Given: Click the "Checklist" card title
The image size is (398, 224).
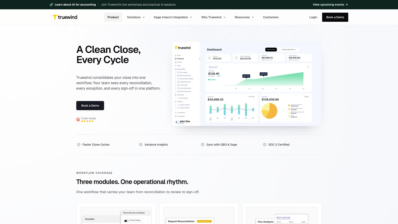Looking at the screenshot, I should pyautogui.click(x=90, y=219).
